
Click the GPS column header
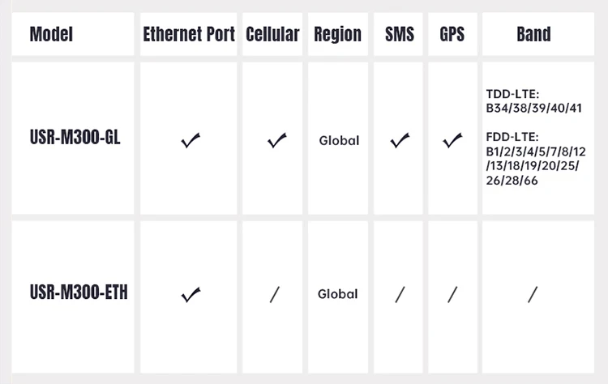[x=452, y=34]
